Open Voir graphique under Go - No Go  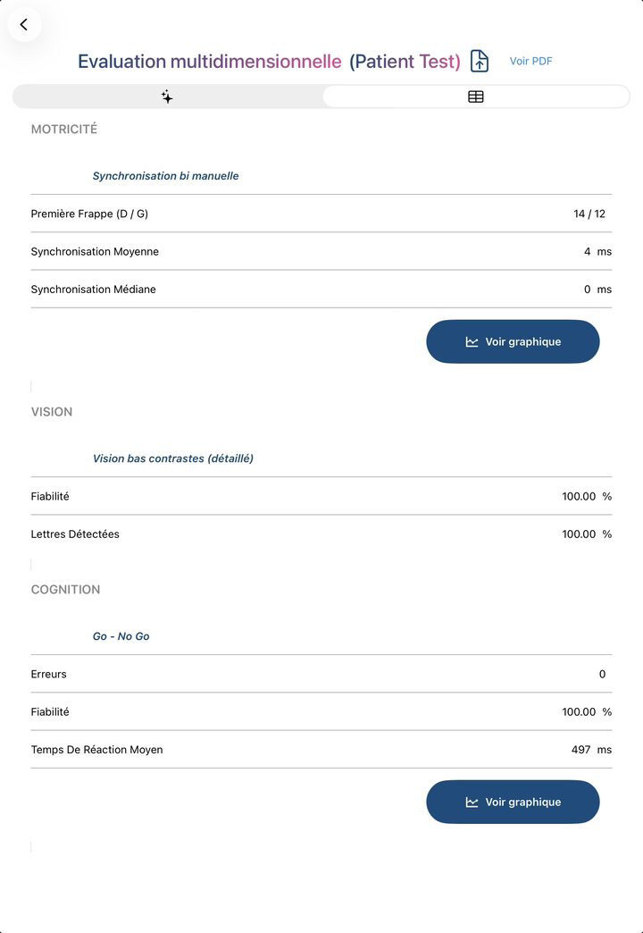pos(513,803)
